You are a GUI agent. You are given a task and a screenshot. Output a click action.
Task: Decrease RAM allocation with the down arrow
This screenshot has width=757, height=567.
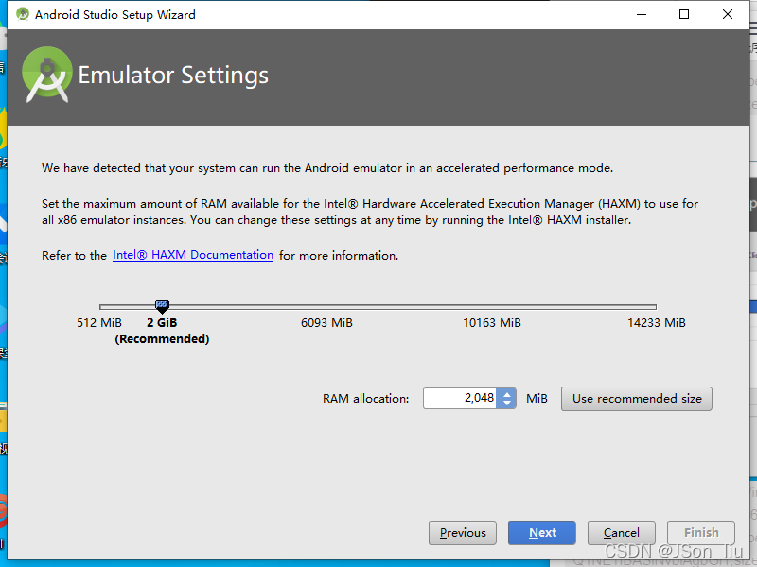click(506, 404)
